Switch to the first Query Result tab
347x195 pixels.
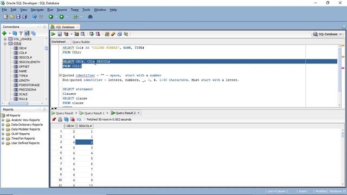click(64, 113)
